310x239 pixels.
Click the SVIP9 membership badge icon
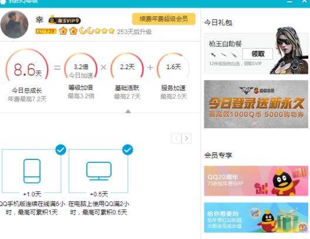point(65,20)
